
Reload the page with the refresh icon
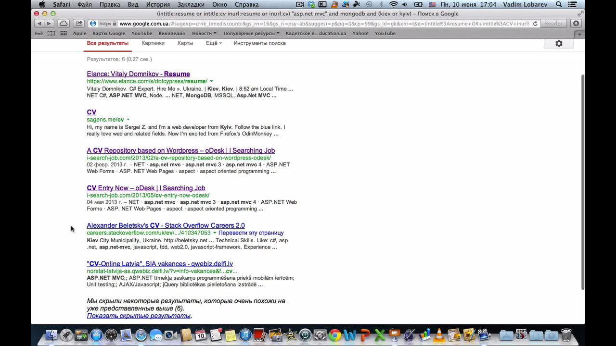(x=535, y=24)
